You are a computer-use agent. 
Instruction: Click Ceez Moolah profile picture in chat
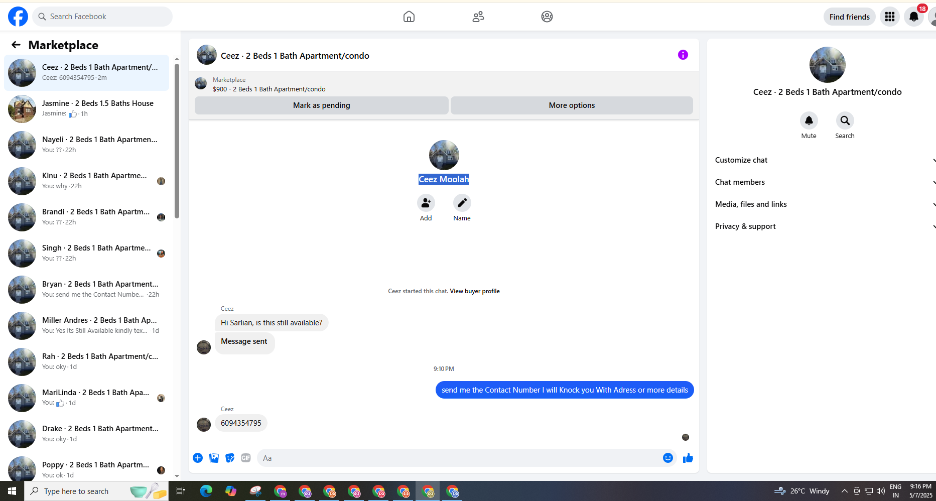(x=444, y=155)
